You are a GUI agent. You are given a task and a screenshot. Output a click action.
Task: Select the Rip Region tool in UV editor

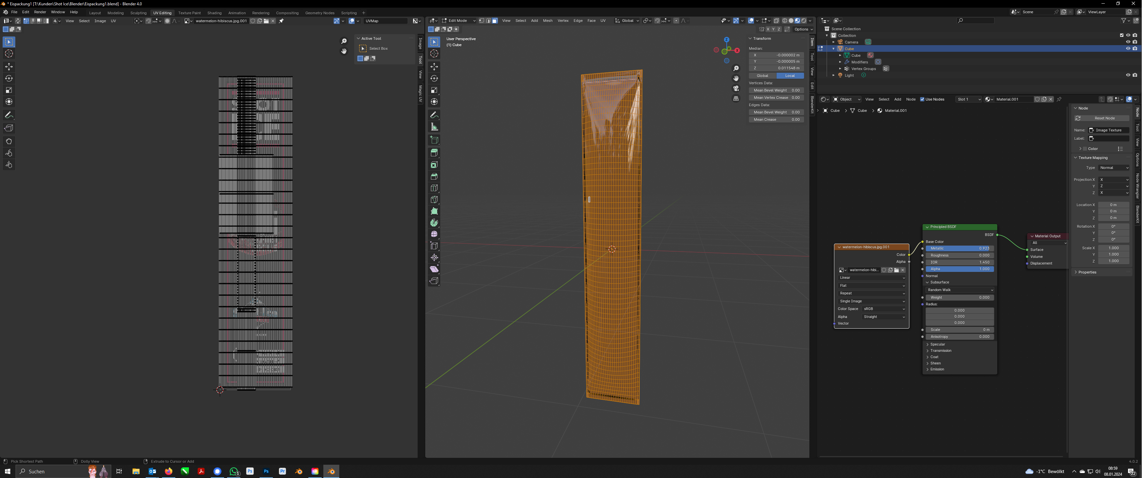(9, 128)
